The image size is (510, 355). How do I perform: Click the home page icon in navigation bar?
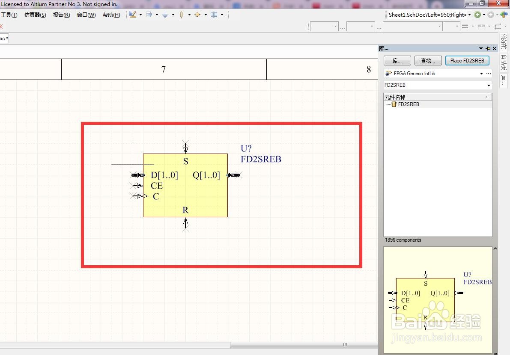pos(504,15)
